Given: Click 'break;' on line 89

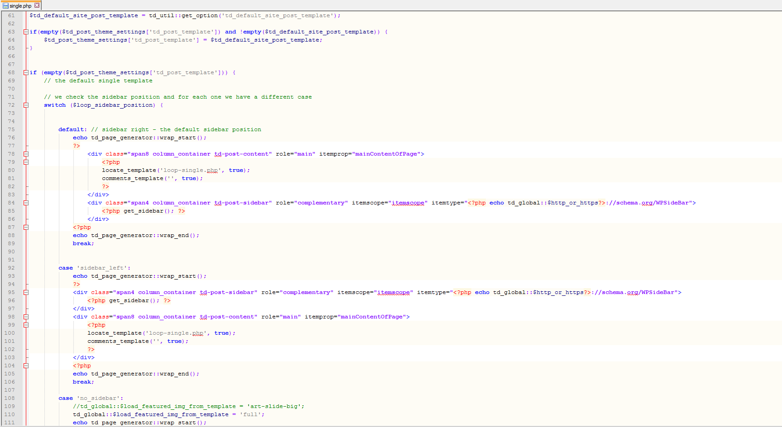Looking at the screenshot, I should tap(83, 243).
